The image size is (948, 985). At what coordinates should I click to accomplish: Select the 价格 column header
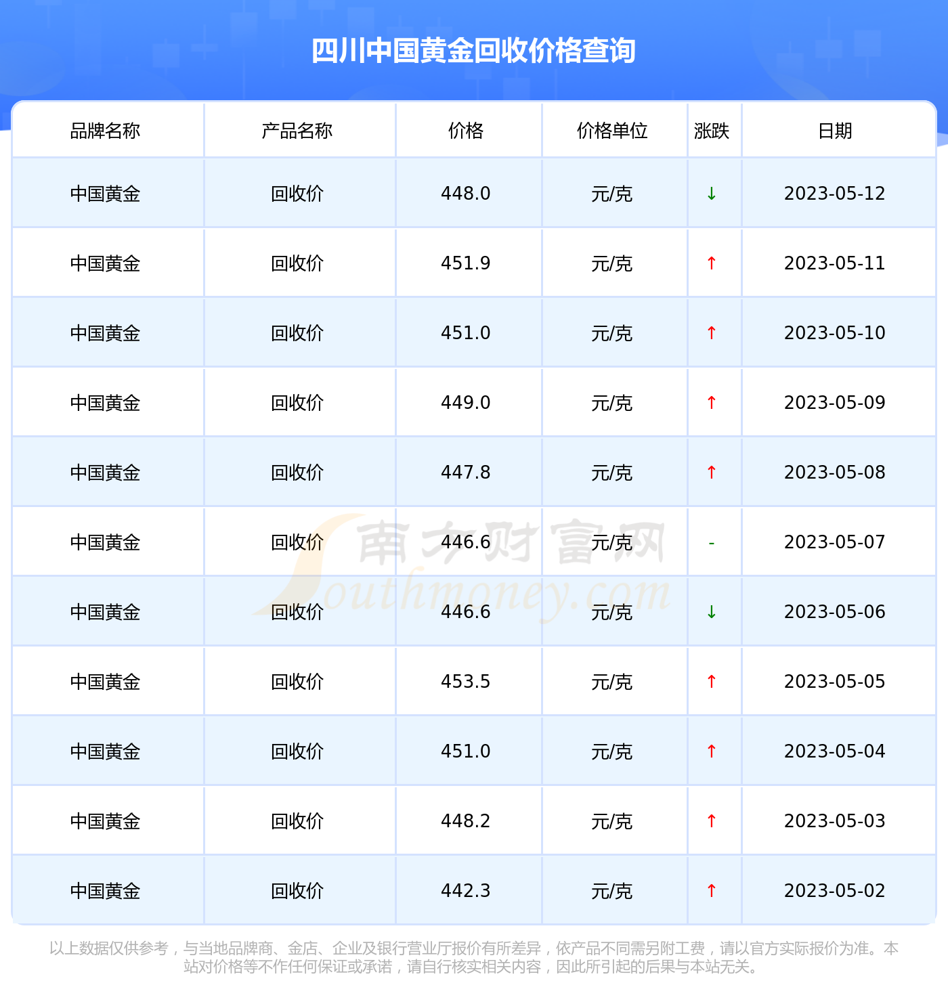point(466,131)
